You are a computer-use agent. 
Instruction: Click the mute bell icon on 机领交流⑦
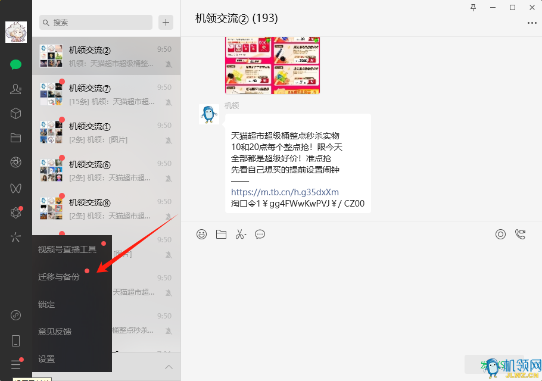(x=169, y=102)
